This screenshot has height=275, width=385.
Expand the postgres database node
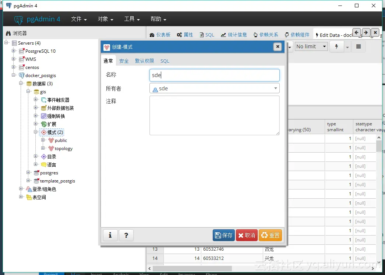[x=28, y=173]
